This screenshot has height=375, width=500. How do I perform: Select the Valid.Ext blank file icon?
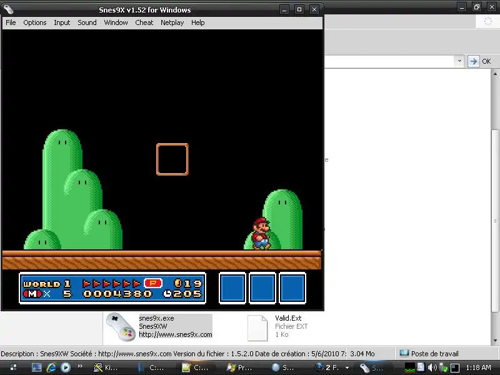(x=257, y=328)
